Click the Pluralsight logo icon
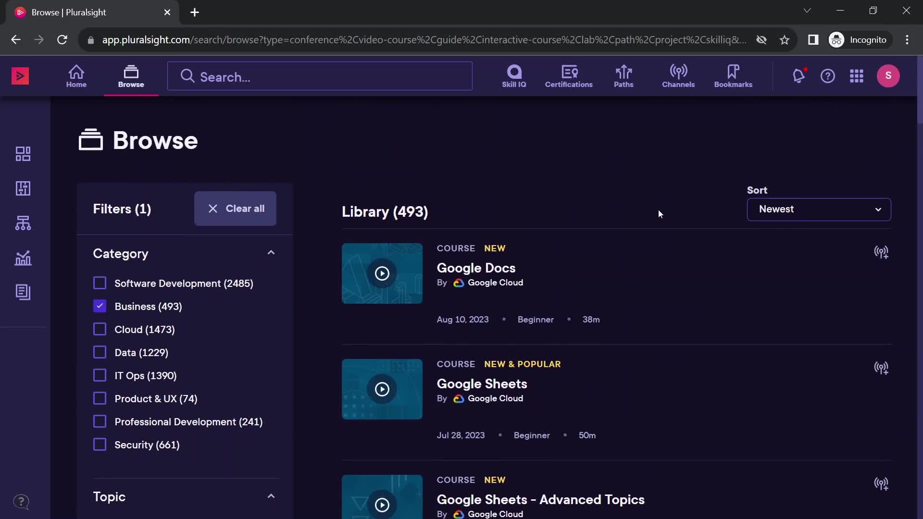This screenshot has width=923, height=519. pyautogui.click(x=20, y=76)
